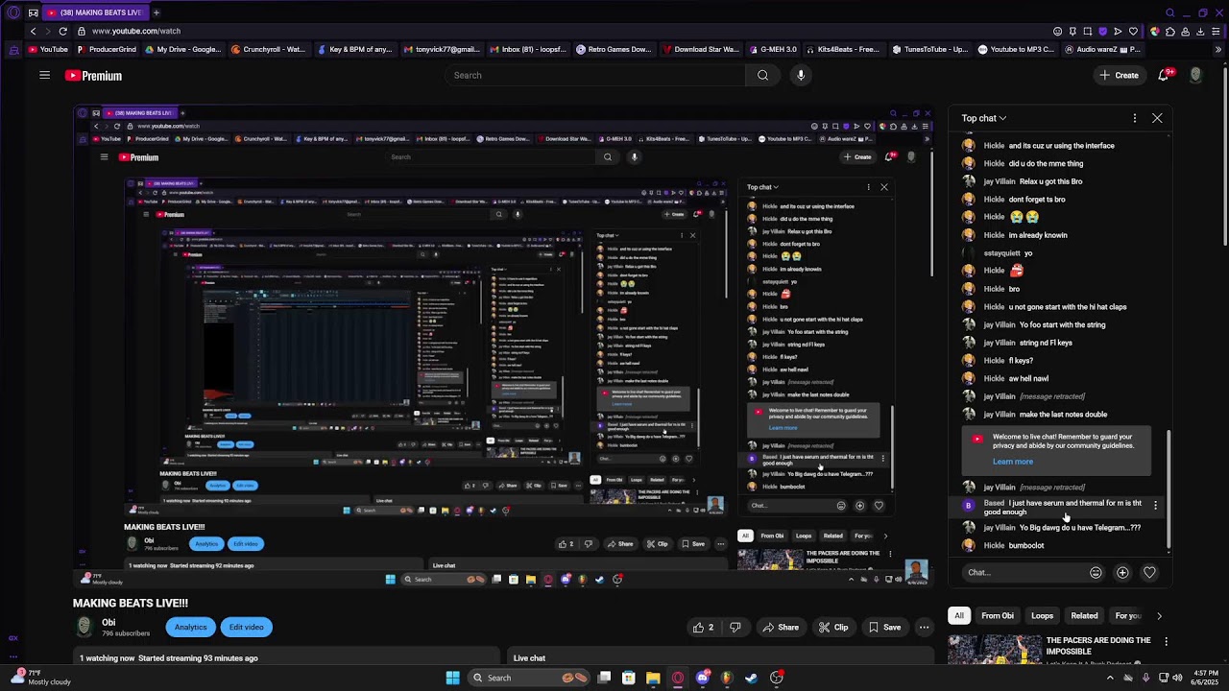Select the Related chip
This screenshot has height=691, width=1229.
(x=1084, y=616)
